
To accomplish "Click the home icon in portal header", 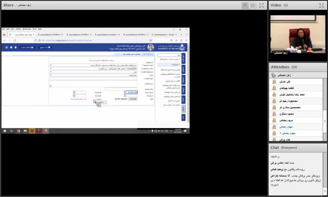I will [x=11, y=47].
